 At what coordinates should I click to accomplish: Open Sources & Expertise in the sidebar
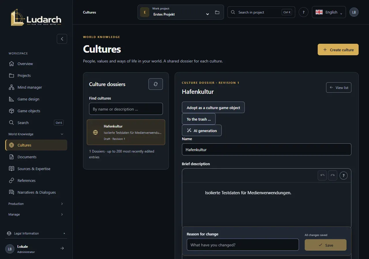(x=36, y=169)
